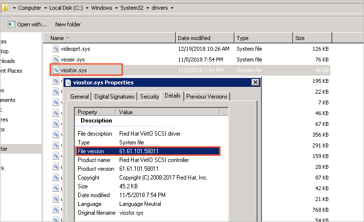
Task: Switch to Previous Versions tab
Action: point(207,97)
